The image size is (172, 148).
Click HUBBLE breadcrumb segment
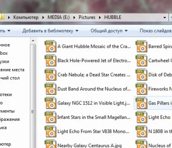[x=113, y=17]
